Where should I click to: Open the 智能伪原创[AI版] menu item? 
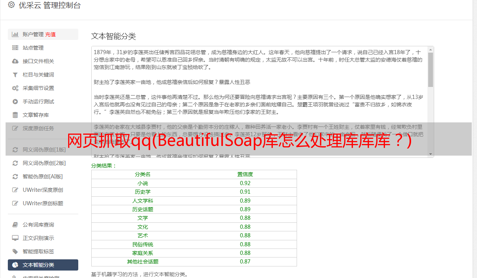pyautogui.click(x=42, y=177)
